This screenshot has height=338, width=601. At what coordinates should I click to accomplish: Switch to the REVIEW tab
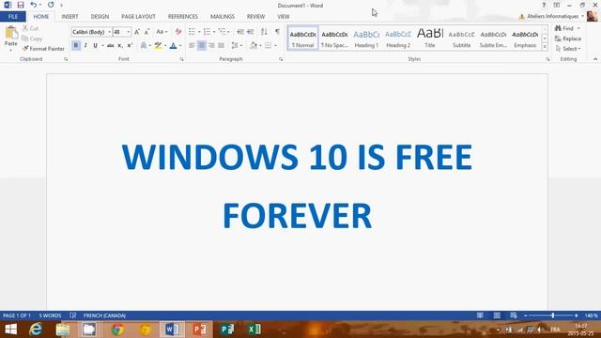(x=255, y=17)
